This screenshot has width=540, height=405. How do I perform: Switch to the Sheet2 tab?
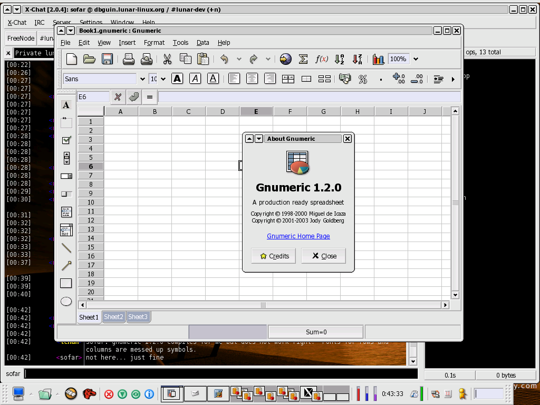(113, 317)
